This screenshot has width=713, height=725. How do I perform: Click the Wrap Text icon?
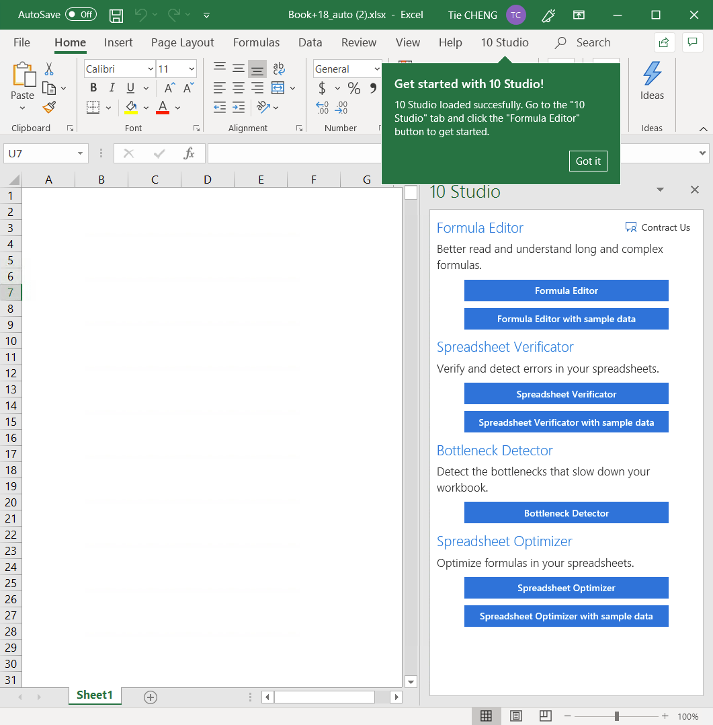pyautogui.click(x=279, y=69)
